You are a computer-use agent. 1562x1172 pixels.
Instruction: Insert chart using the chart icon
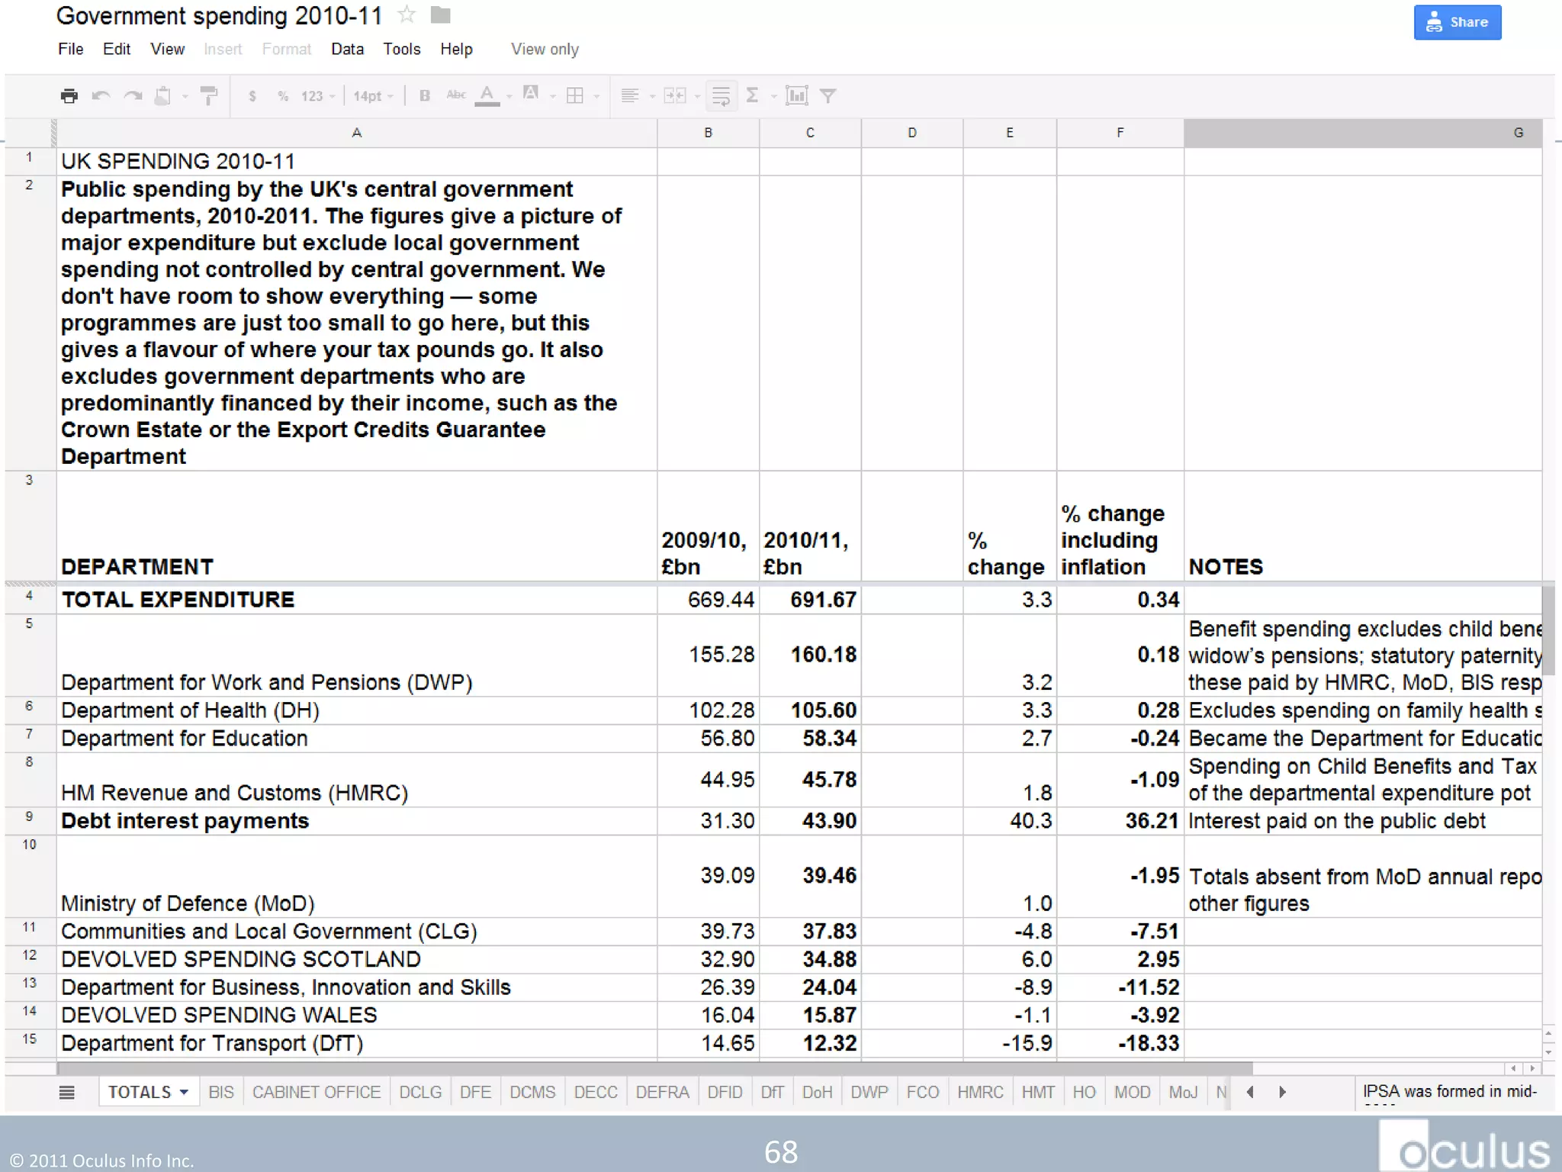tap(796, 95)
